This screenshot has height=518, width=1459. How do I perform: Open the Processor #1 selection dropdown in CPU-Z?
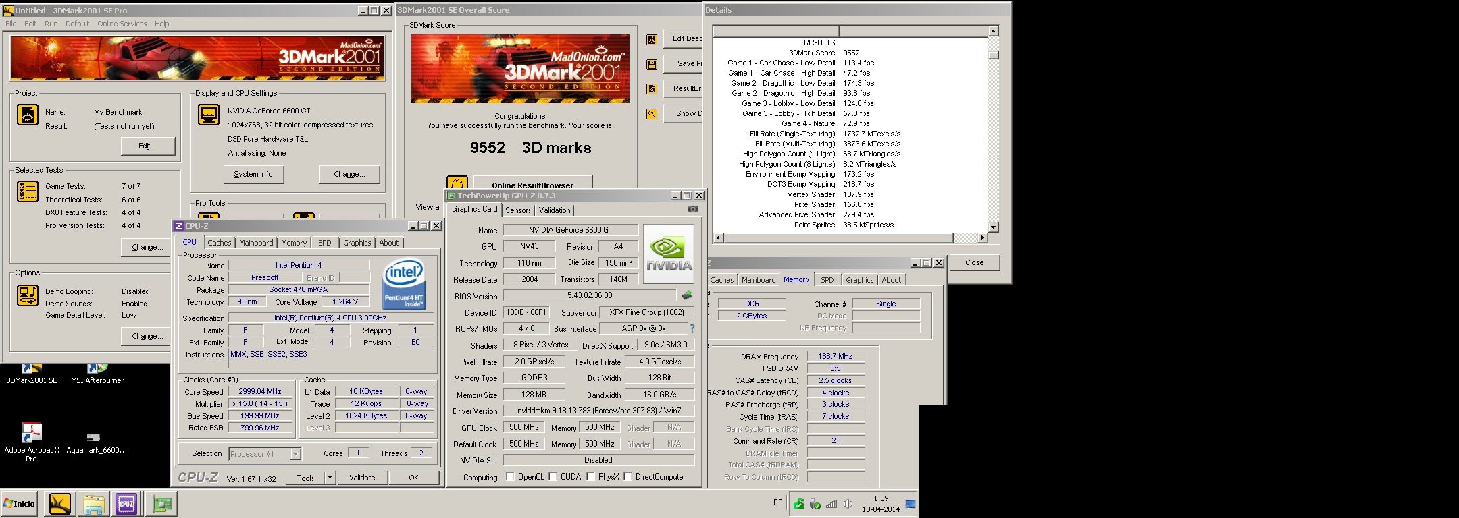(x=265, y=454)
